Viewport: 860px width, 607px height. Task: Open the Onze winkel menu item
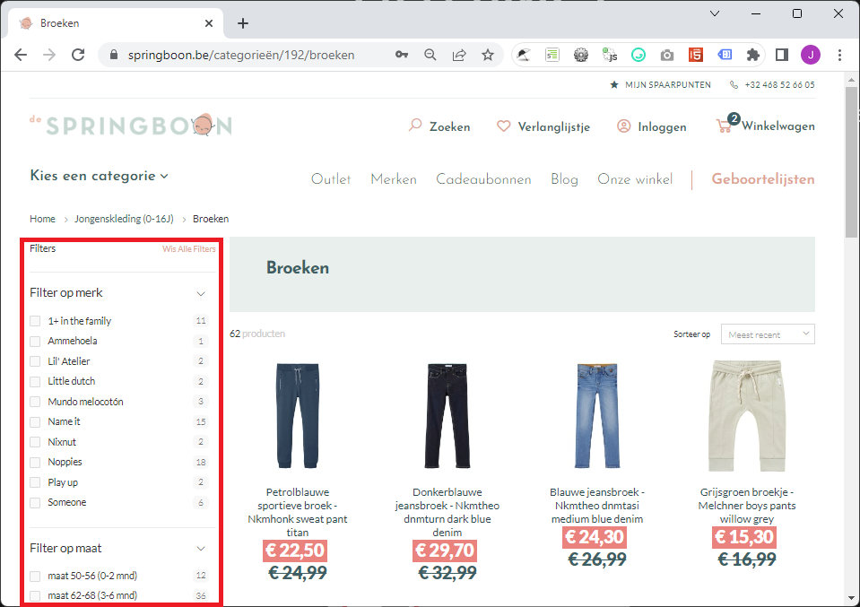(635, 179)
